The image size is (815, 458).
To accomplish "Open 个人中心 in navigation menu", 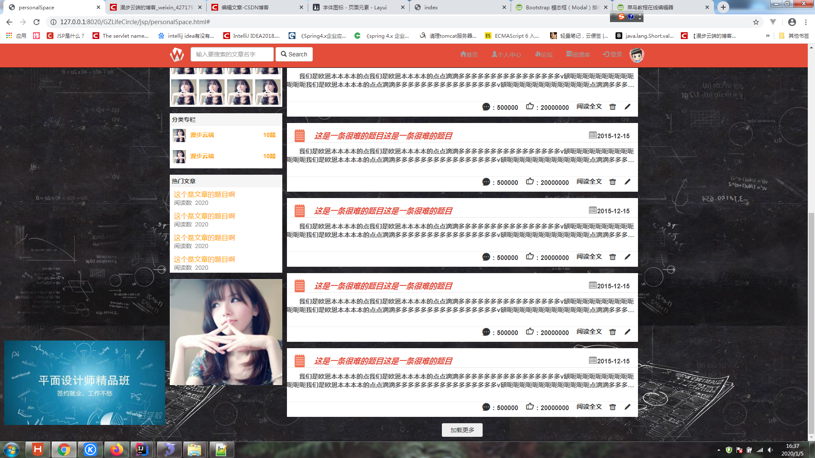I will (506, 54).
